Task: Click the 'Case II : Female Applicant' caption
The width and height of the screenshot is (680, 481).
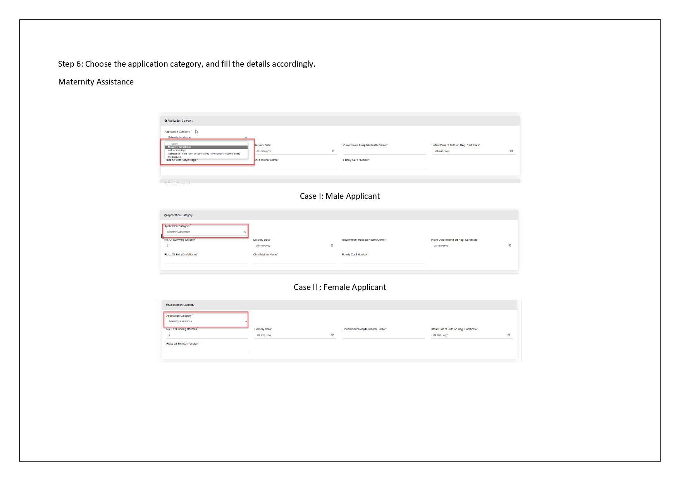Action: coord(340,287)
